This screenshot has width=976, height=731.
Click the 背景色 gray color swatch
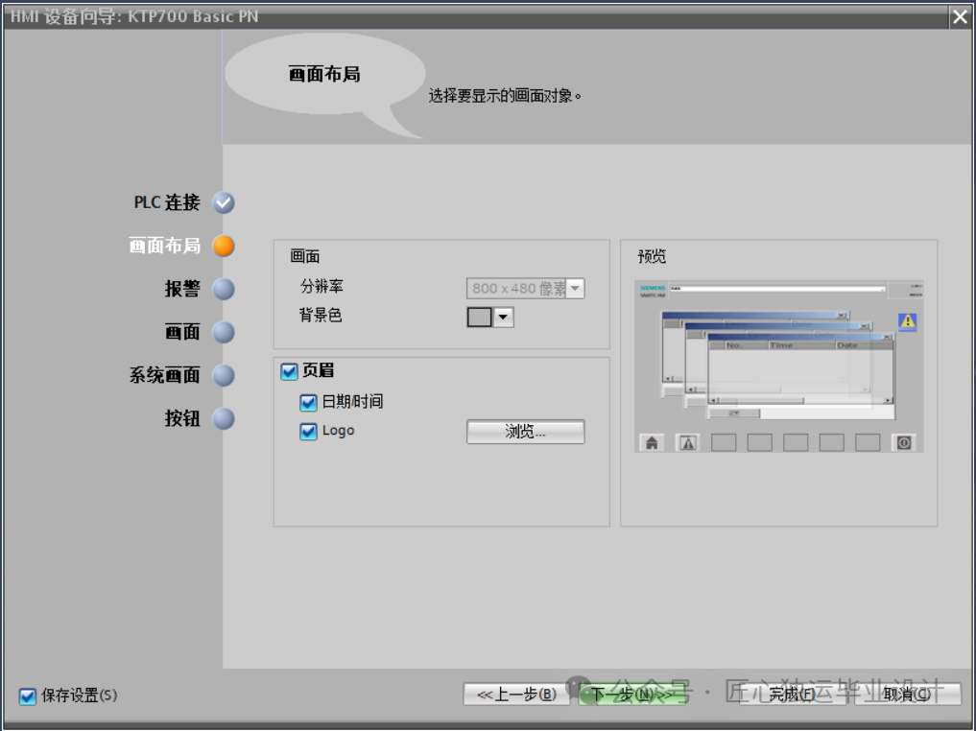tap(479, 318)
